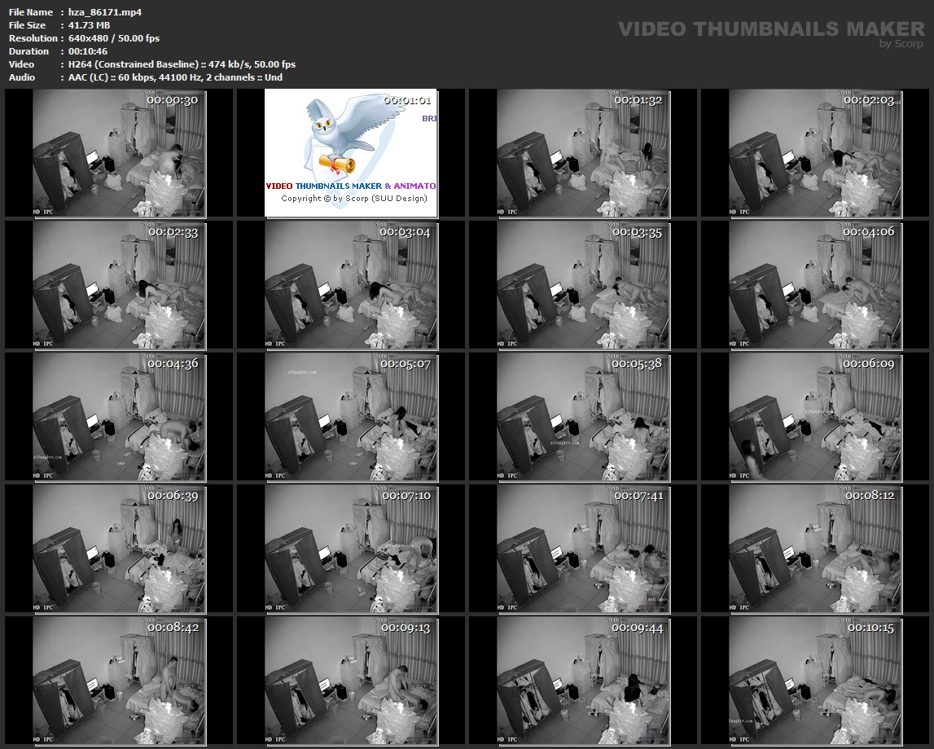Click the Copyright by Scorp (SUU Design) text

[x=353, y=198]
